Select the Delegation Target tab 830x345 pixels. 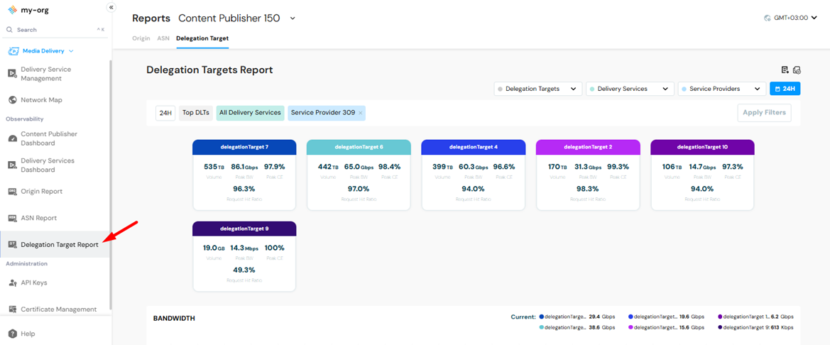pos(202,38)
